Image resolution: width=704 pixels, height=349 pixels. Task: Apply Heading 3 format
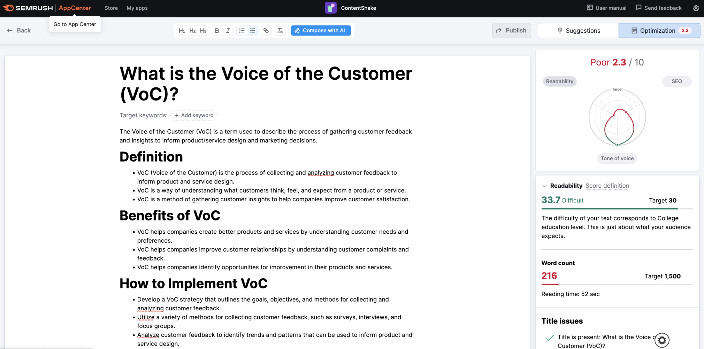204,31
